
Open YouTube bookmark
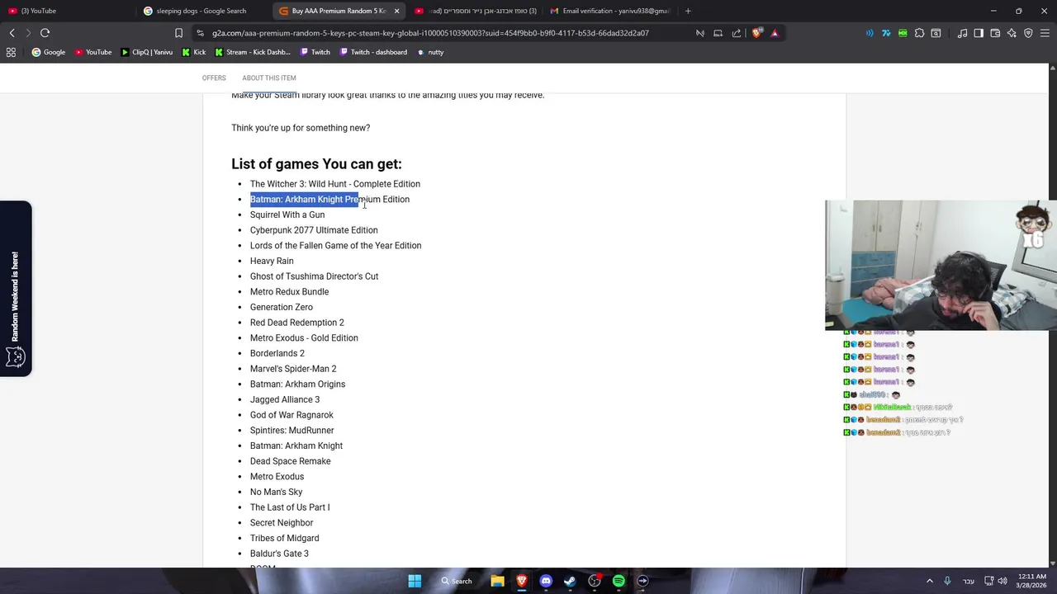(93, 52)
